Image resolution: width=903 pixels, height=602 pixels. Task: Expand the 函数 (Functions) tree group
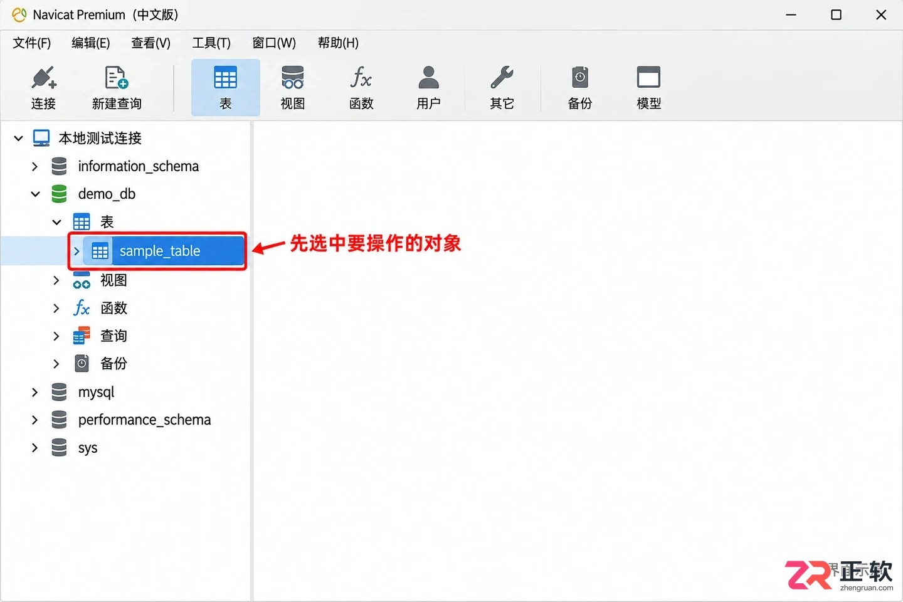(x=56, y=308)
